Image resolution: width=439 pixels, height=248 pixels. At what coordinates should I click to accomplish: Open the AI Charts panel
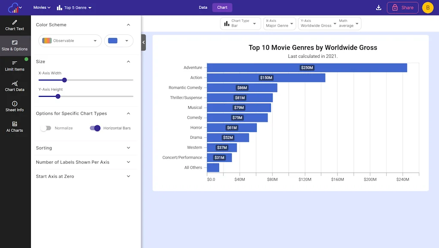[15, 127]
